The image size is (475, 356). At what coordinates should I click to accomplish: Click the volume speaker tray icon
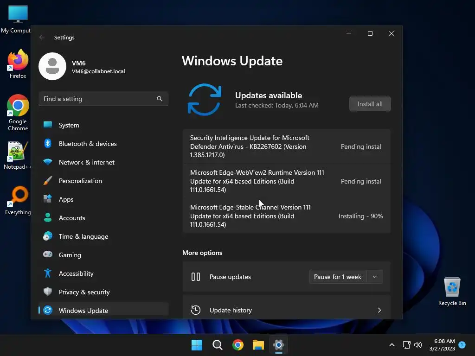(418, 345)
